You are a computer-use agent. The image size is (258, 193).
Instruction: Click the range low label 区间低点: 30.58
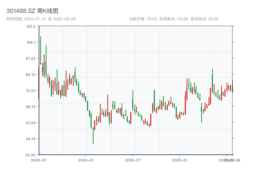coord(204,19)
